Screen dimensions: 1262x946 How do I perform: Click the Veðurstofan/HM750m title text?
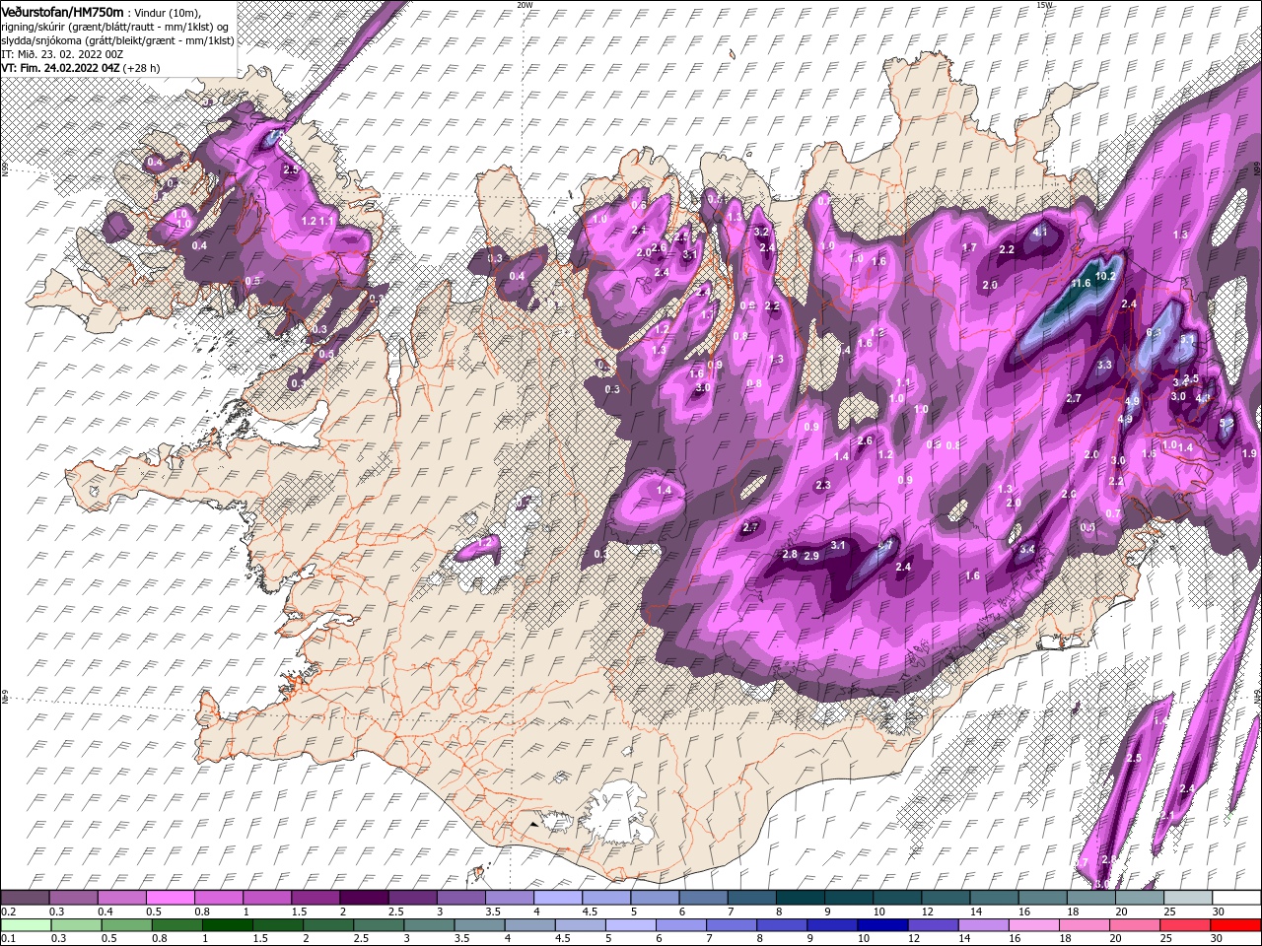62,12
